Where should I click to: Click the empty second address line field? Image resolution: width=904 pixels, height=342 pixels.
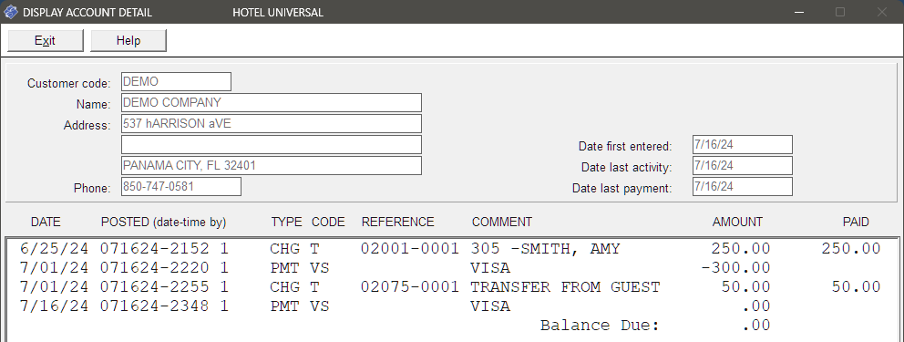[271, 145]
